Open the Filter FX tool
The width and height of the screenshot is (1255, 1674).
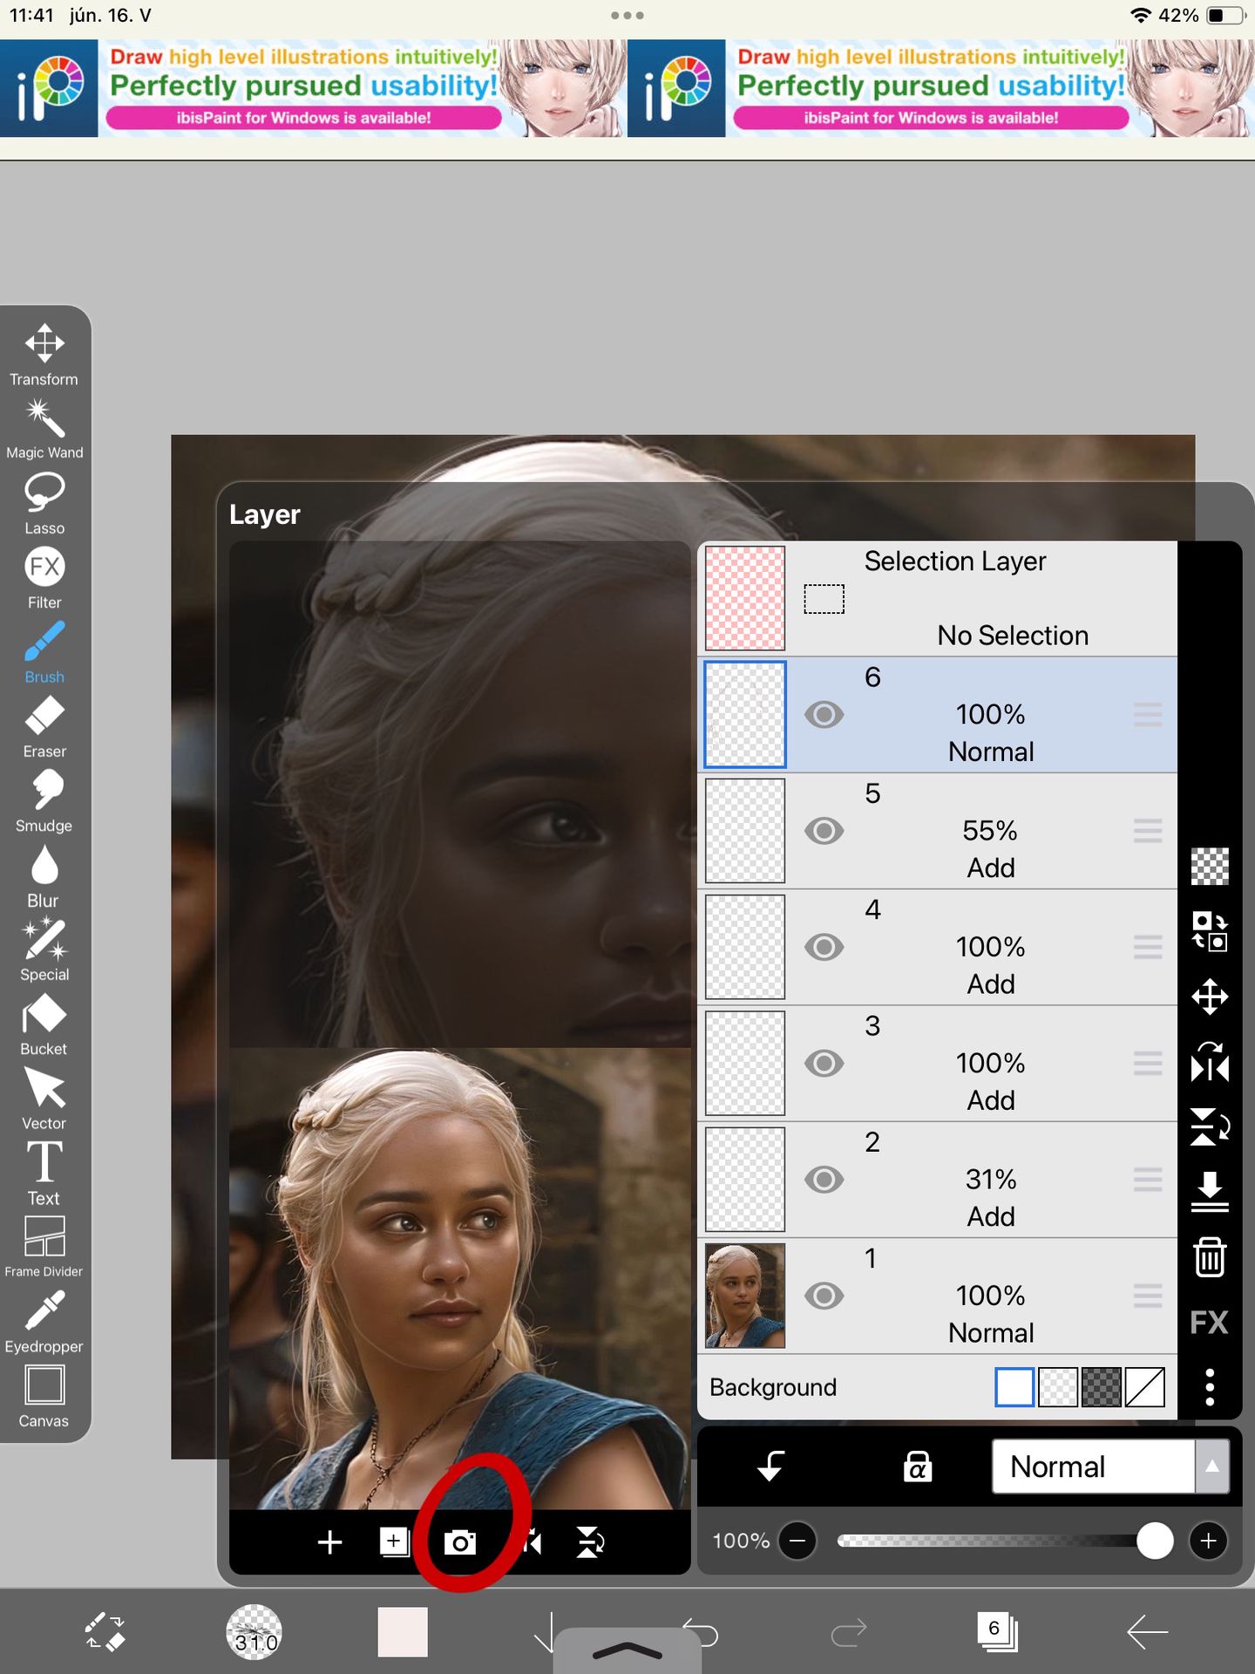pyautogui.click(x=44, y=577)
